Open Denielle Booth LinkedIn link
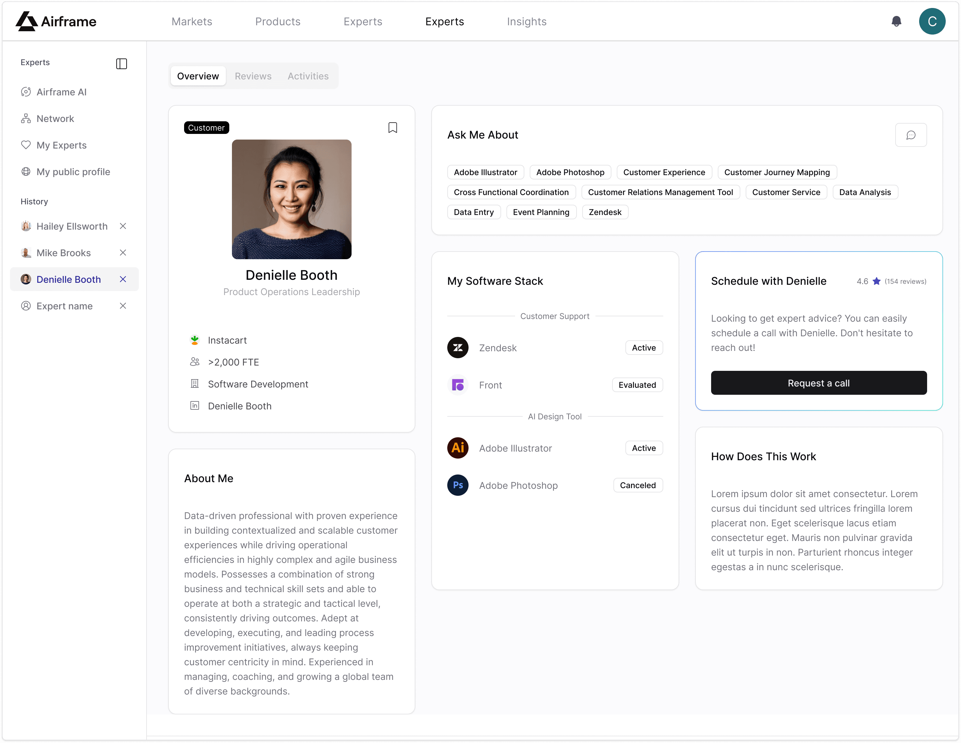Viewport: 961px width, 743px height. click(240, 406)
